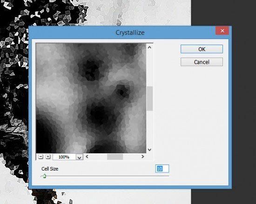Click the 100% zoom percentage text
The width and height of the screenshot is (256, 204).
64,157
